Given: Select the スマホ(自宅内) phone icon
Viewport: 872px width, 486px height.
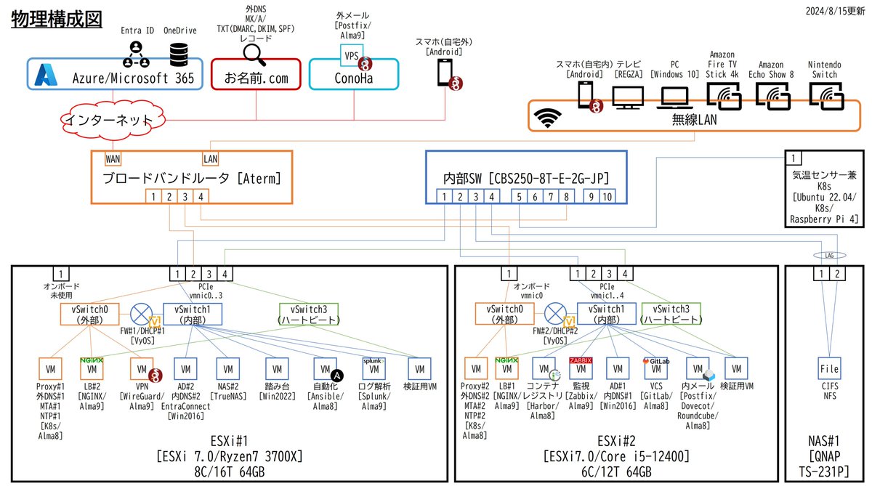Looking at the screenshot, I should point(586,95).
